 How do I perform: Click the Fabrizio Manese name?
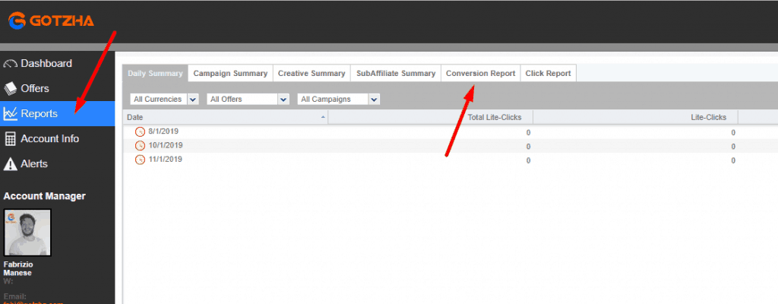point(18,269)
